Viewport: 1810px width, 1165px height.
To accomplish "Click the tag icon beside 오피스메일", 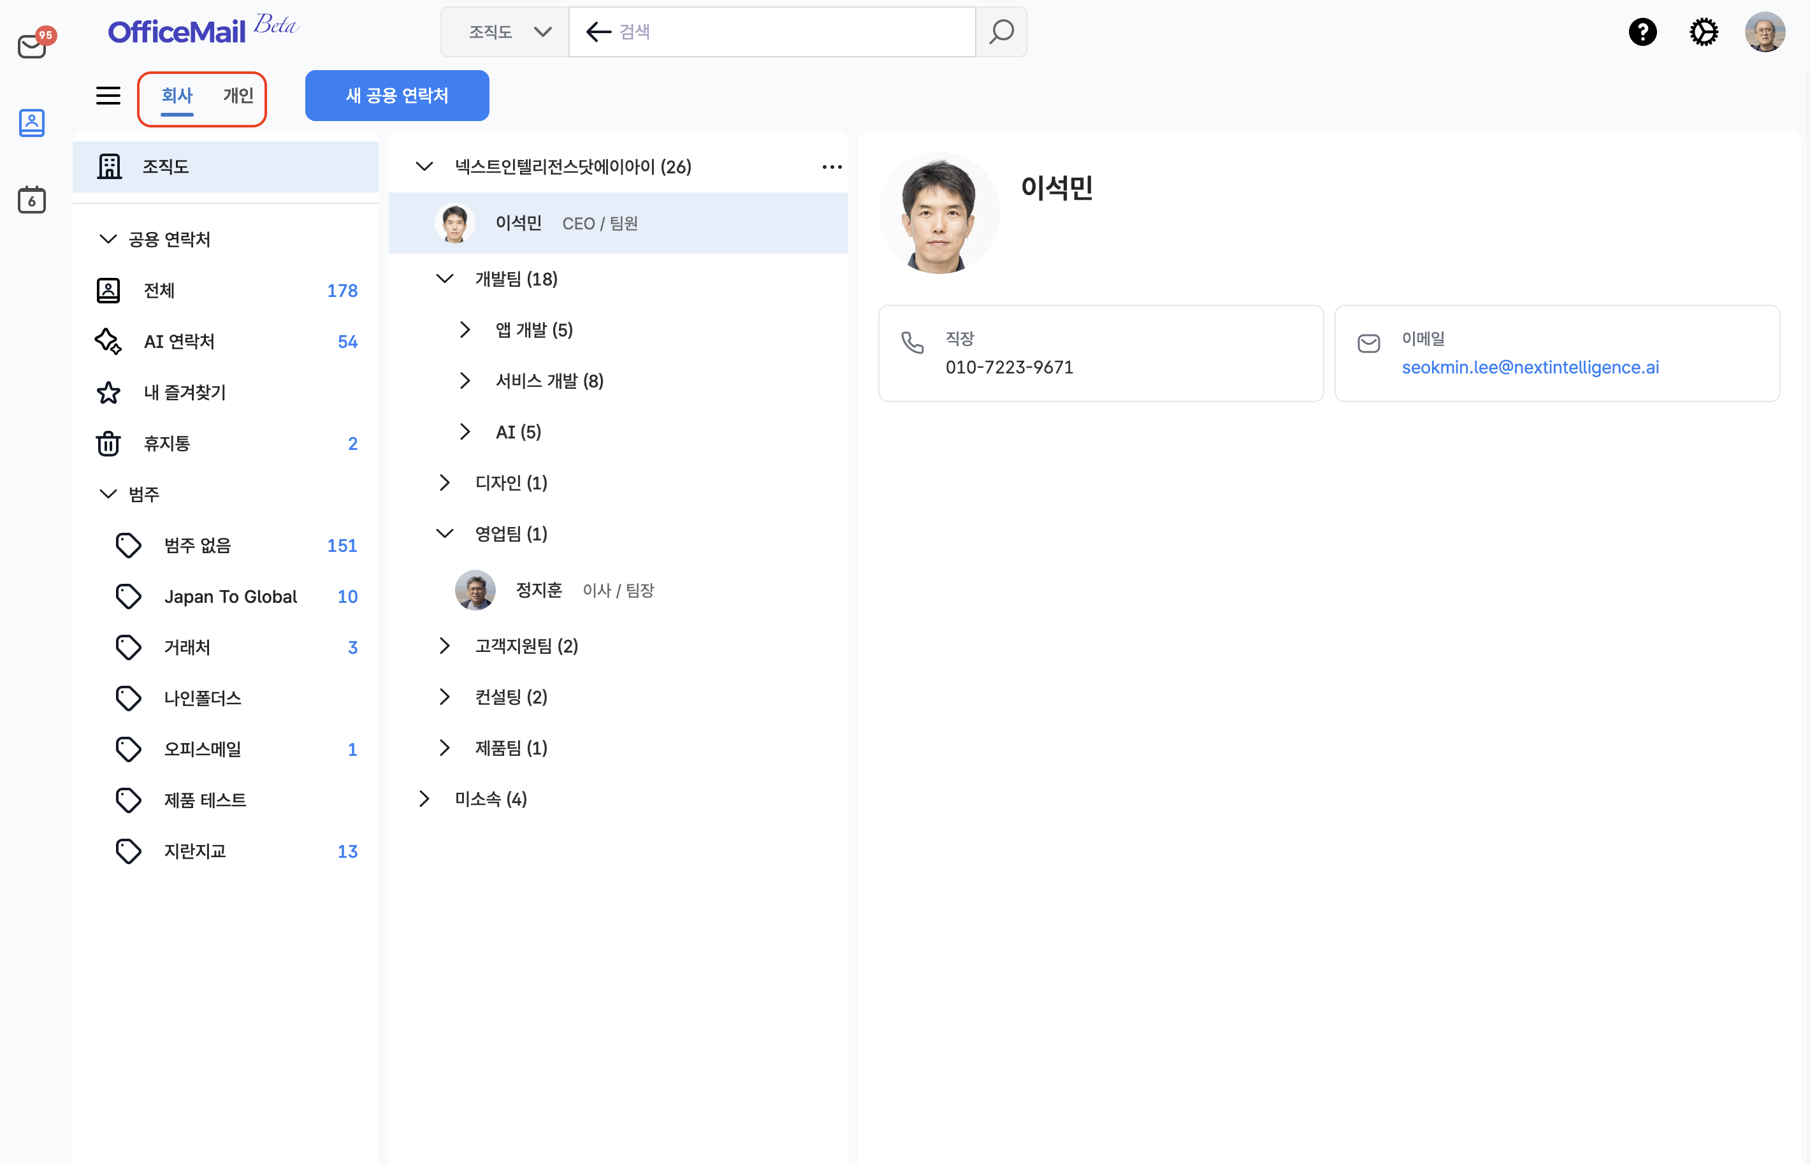I will click(129, 749).
